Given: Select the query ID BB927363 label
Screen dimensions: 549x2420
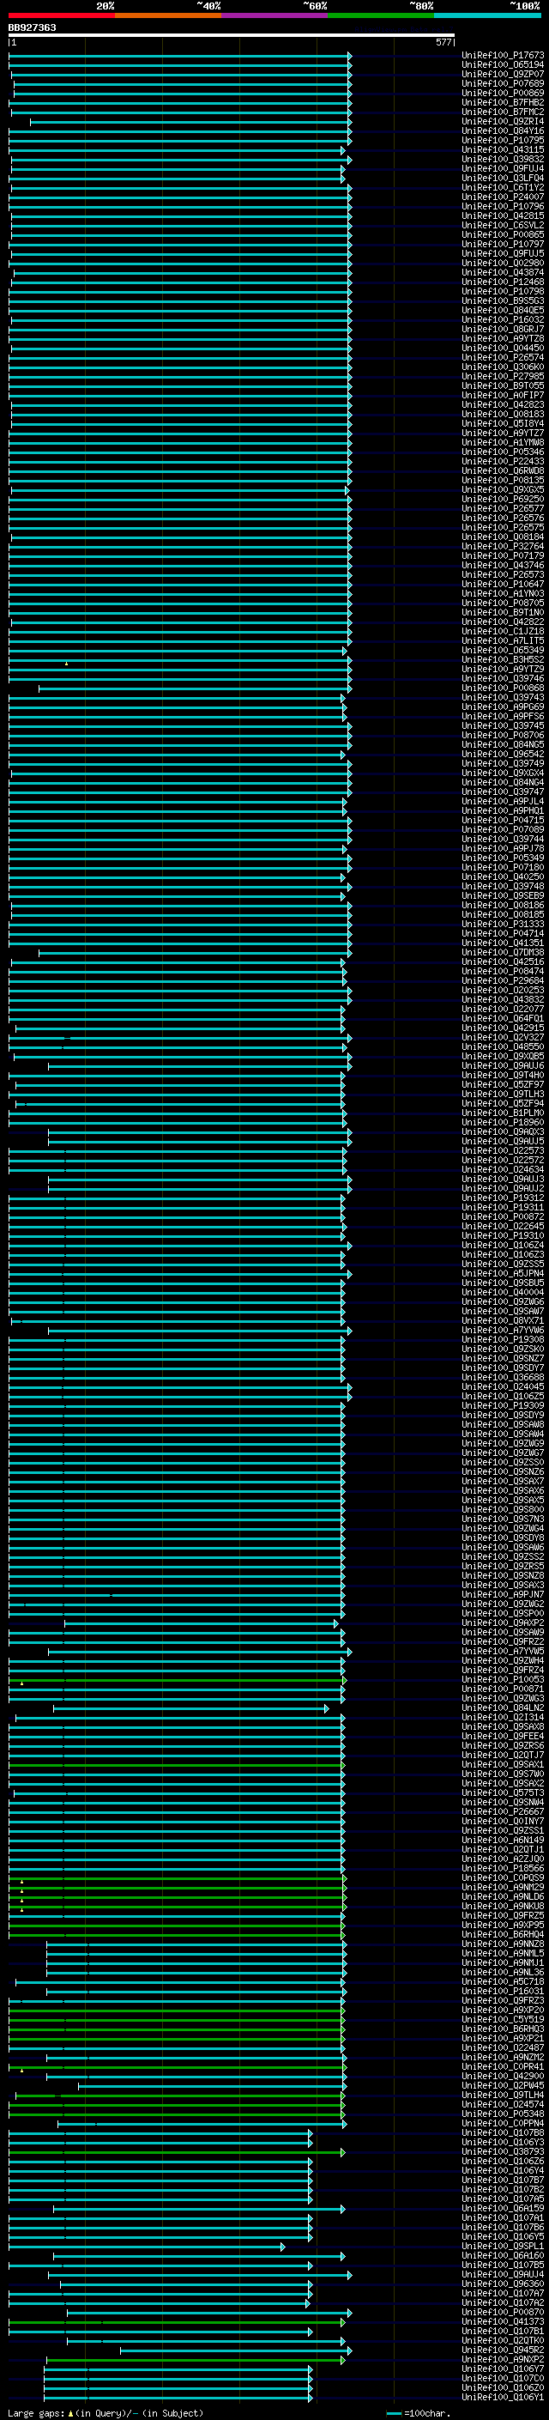Looking at the screenshot, I should click(32, 28).
